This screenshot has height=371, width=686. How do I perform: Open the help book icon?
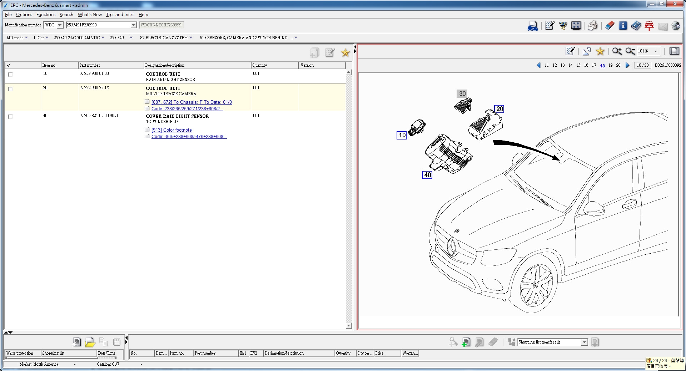point(636,26)
